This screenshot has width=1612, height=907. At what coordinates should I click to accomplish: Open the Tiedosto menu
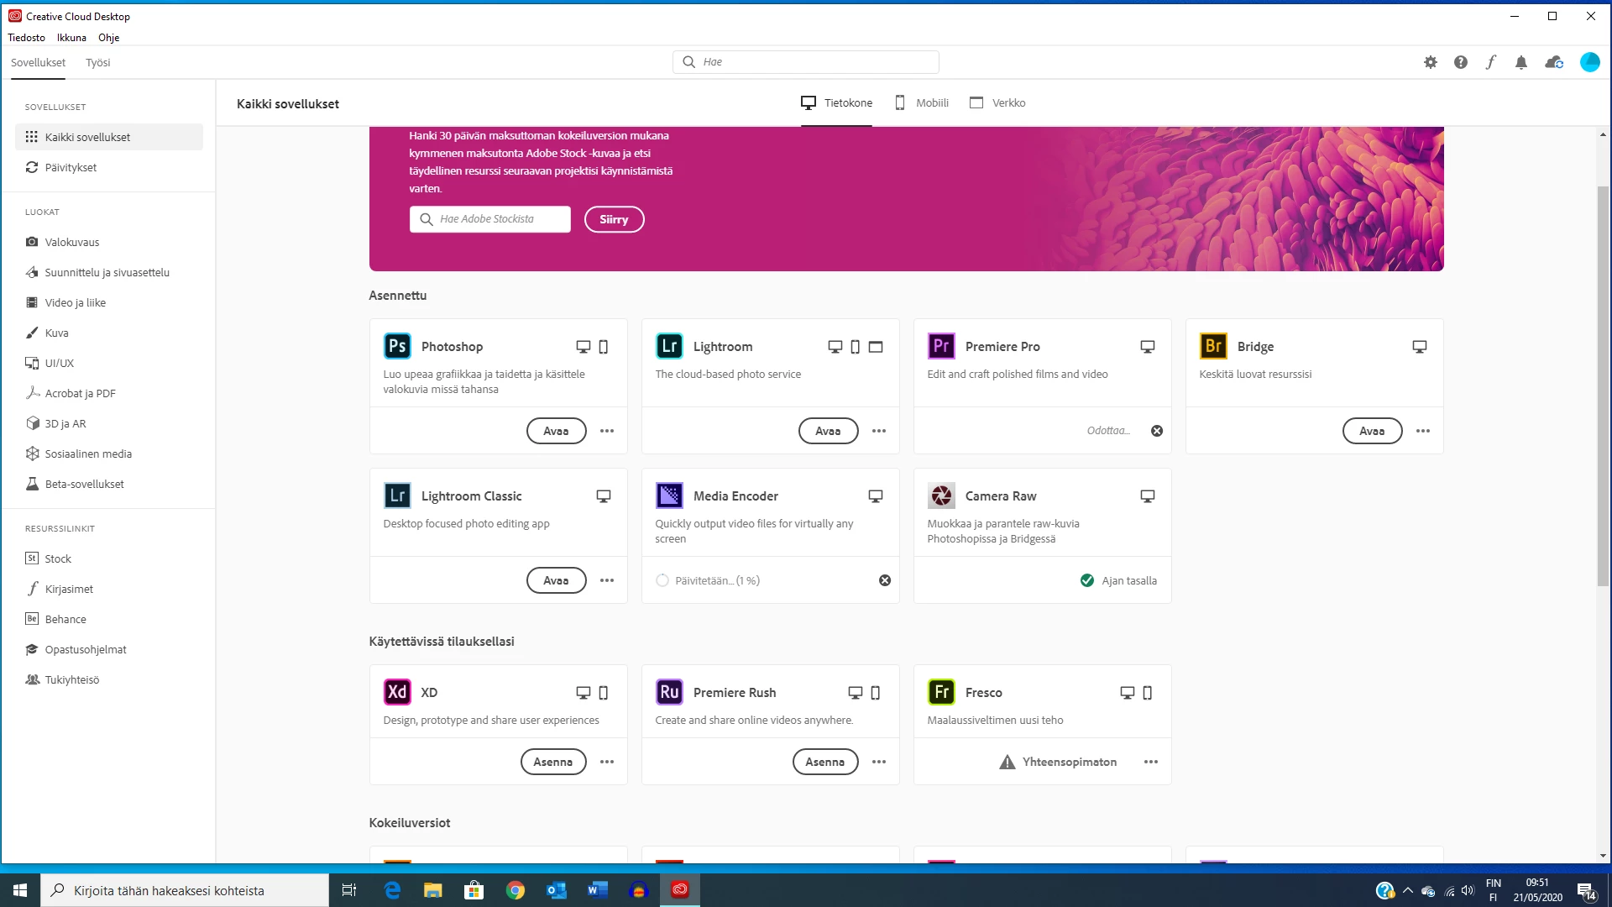(x=26, y=37)
